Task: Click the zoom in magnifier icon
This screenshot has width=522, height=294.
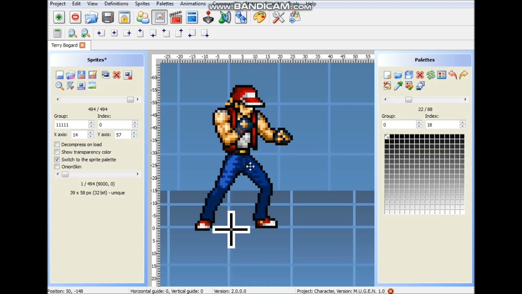Action: (x=85, y=33)
